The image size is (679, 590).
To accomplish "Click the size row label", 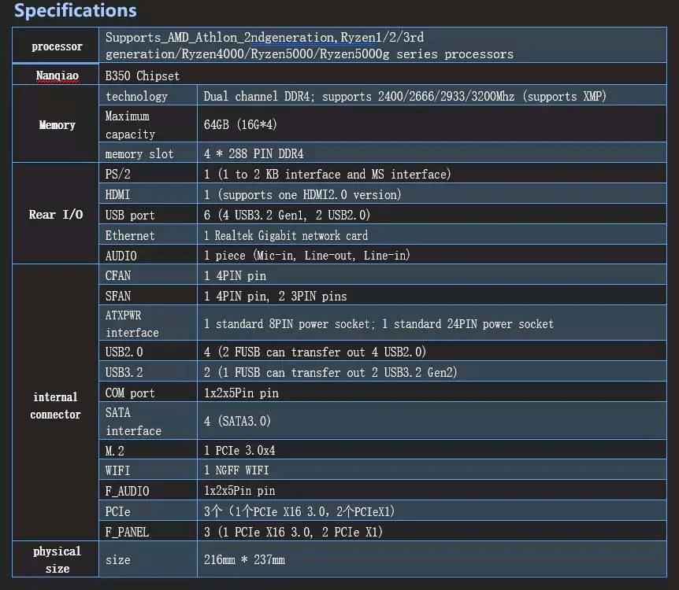I will [117, 560].
